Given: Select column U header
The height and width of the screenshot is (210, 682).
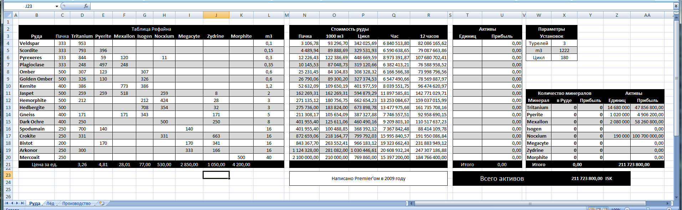Looking at the screenshot, I should point(502,15).
